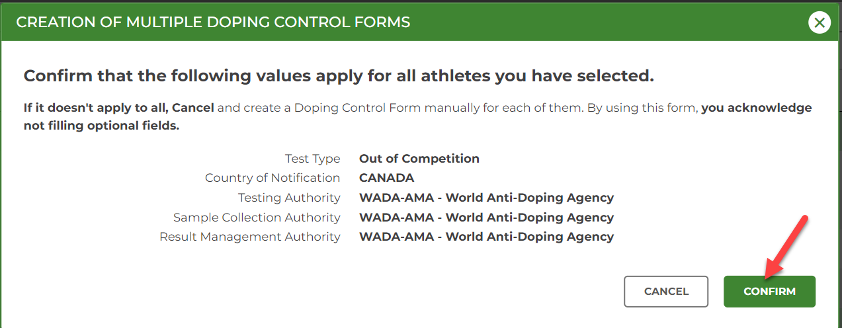Click the red arrow annotation
This screenshot has width=842, height=328.
pyautogui.click(x=786, y=247)
